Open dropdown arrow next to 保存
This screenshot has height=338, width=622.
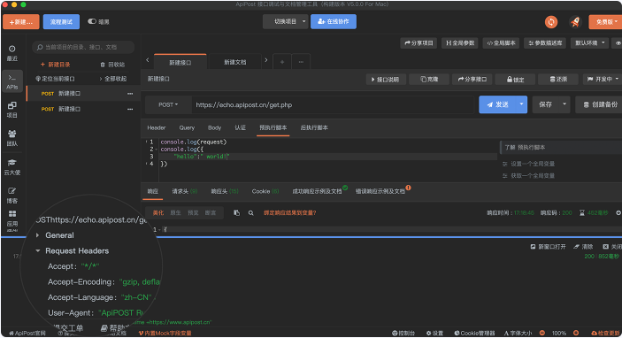(564, 104)
